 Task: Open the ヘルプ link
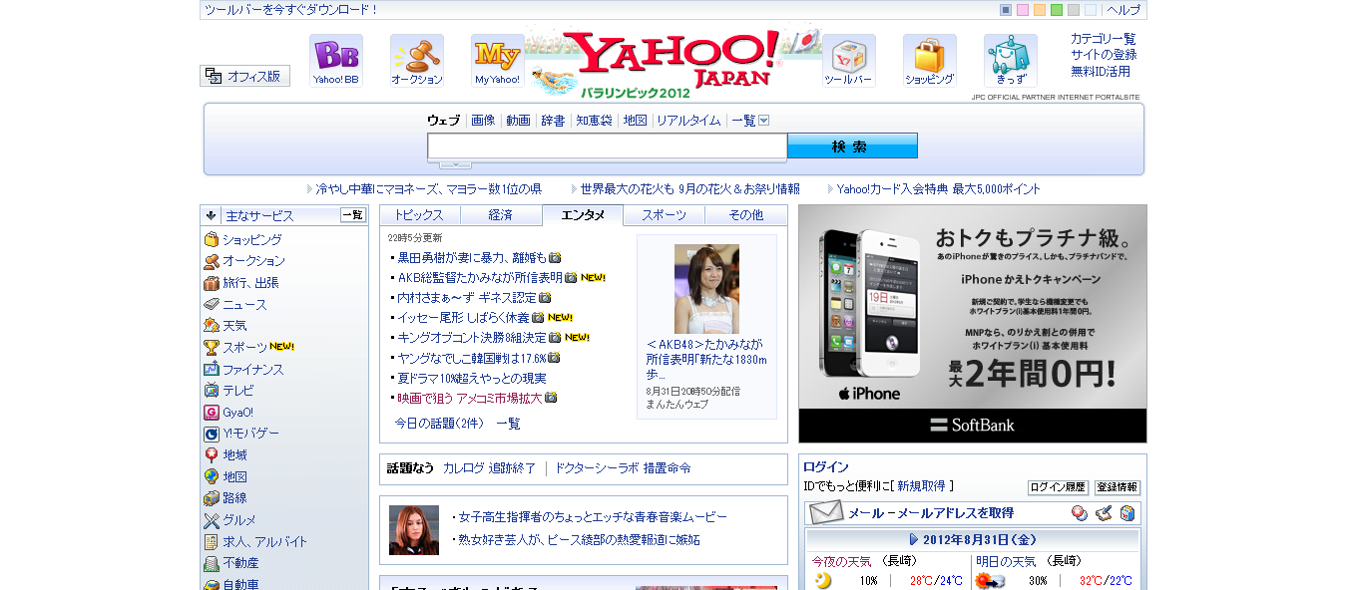1123,10
